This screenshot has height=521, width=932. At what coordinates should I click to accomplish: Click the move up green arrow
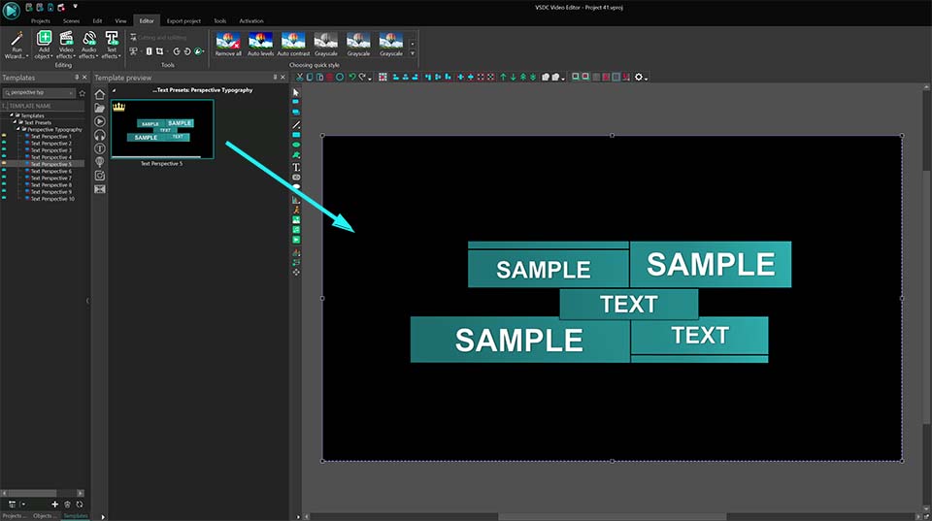[x=504, y=78]
